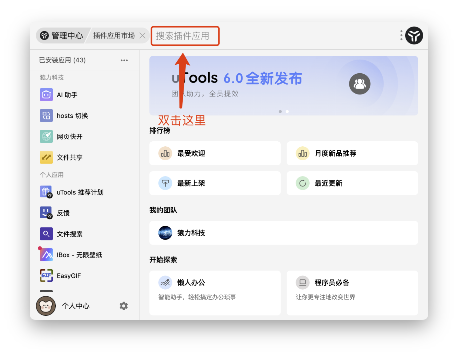Select hosts 切换 list entry
Screen dimensions: 458x358
click(84, 116)
